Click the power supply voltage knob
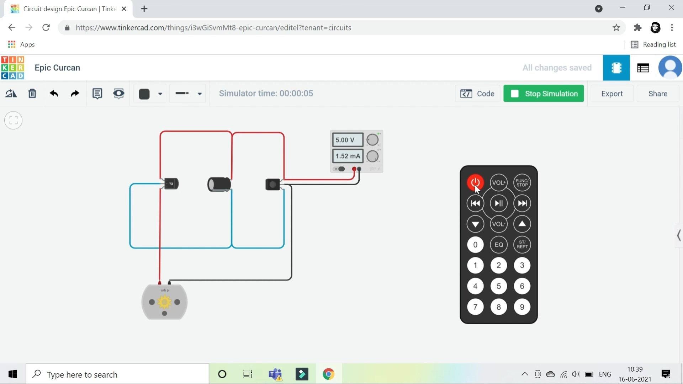This screenshot has width=683, height=384. (372, 140)
